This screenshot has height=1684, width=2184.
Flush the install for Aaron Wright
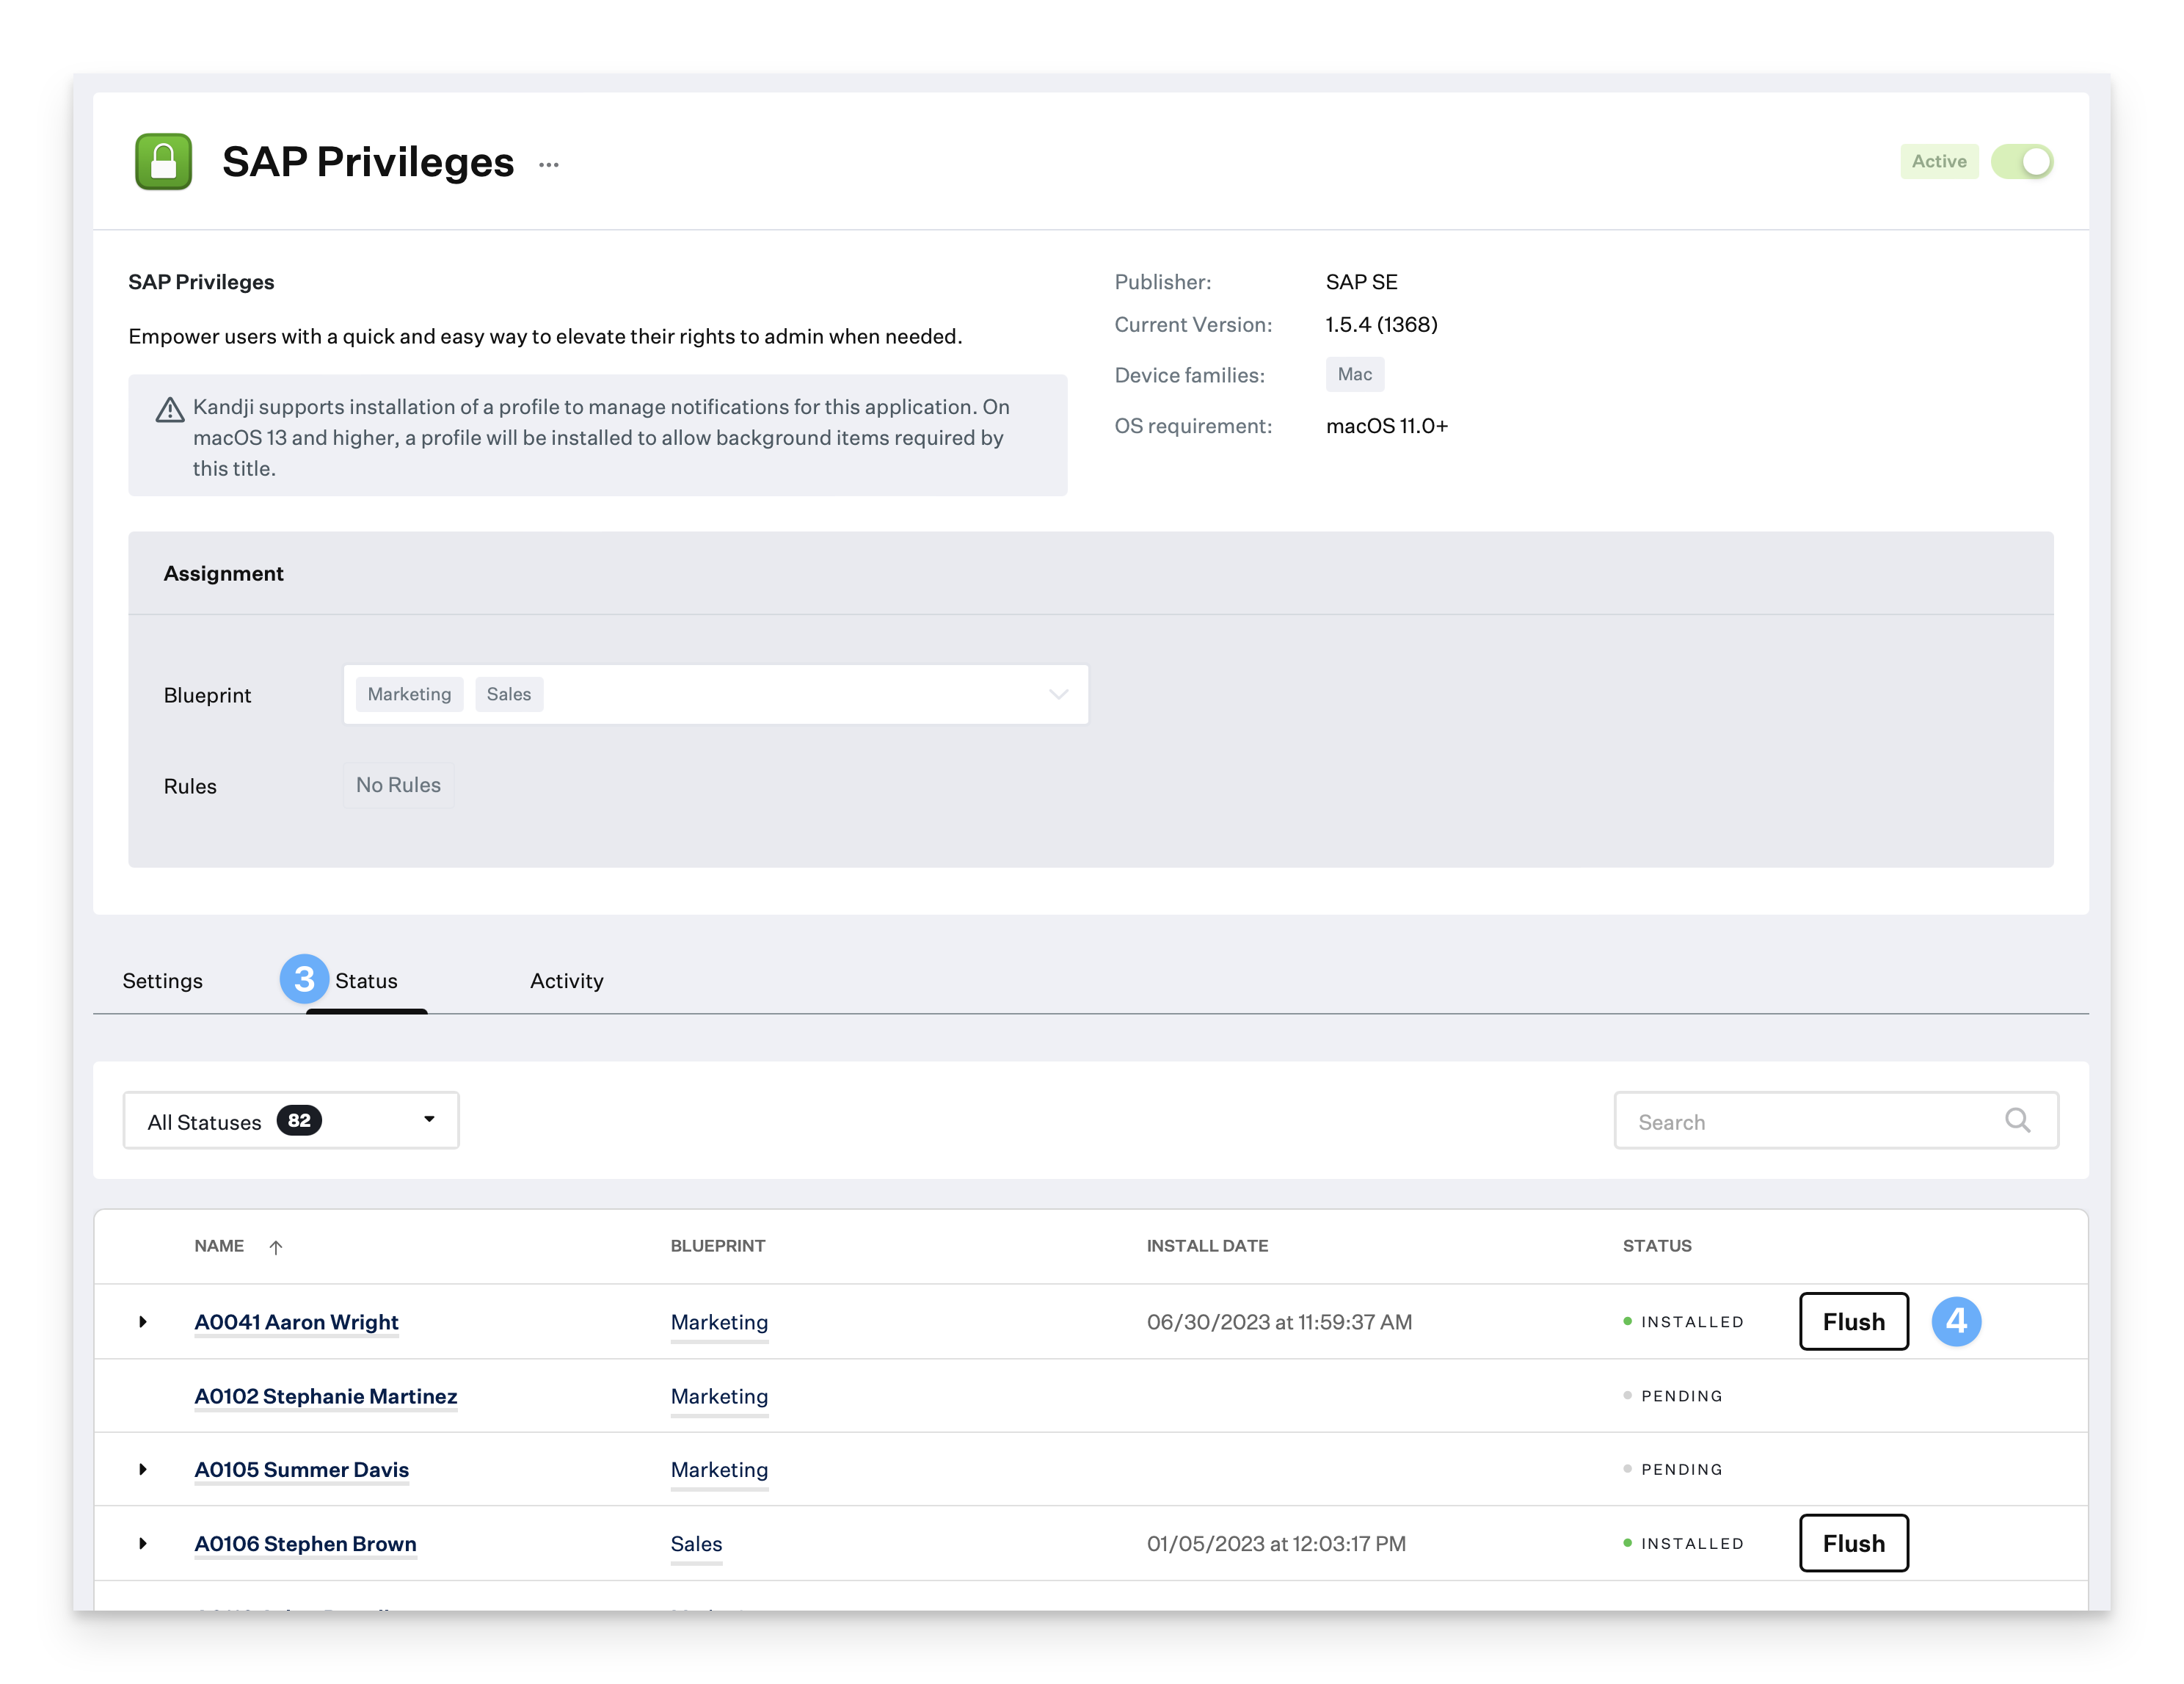point(1853,1322)
